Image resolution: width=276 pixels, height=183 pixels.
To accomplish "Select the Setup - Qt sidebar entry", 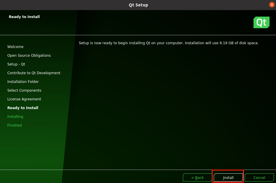I will click(16, 64).
